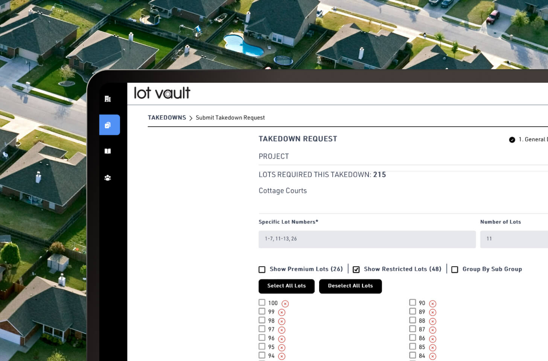
Task: Click the General step checkmark icon
Action: (x=512, y=140)
